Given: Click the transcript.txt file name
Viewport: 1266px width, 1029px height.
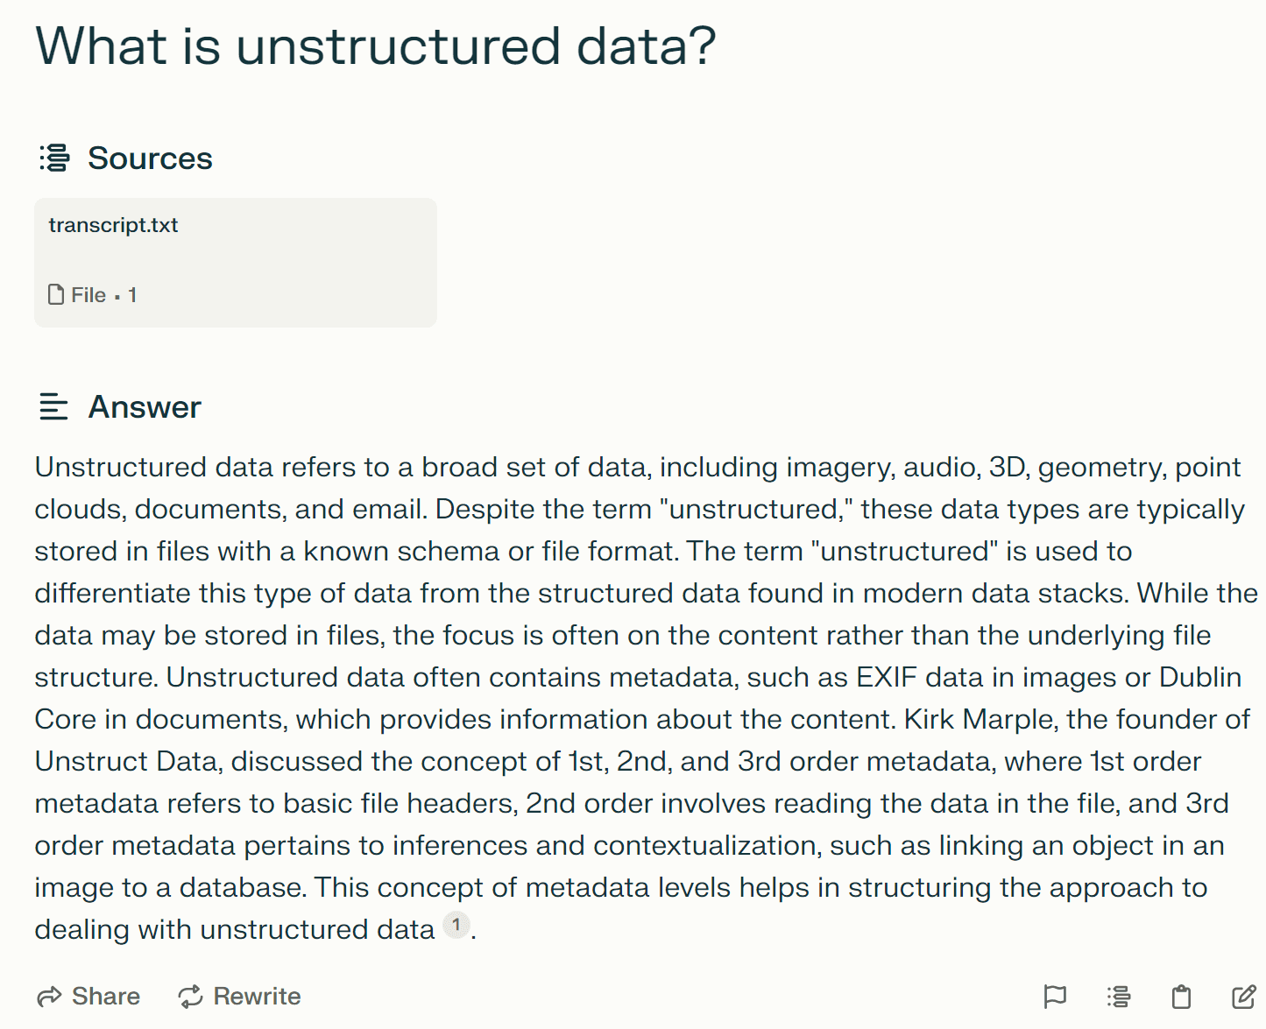Looking at the screenshot, I should 113,225.
